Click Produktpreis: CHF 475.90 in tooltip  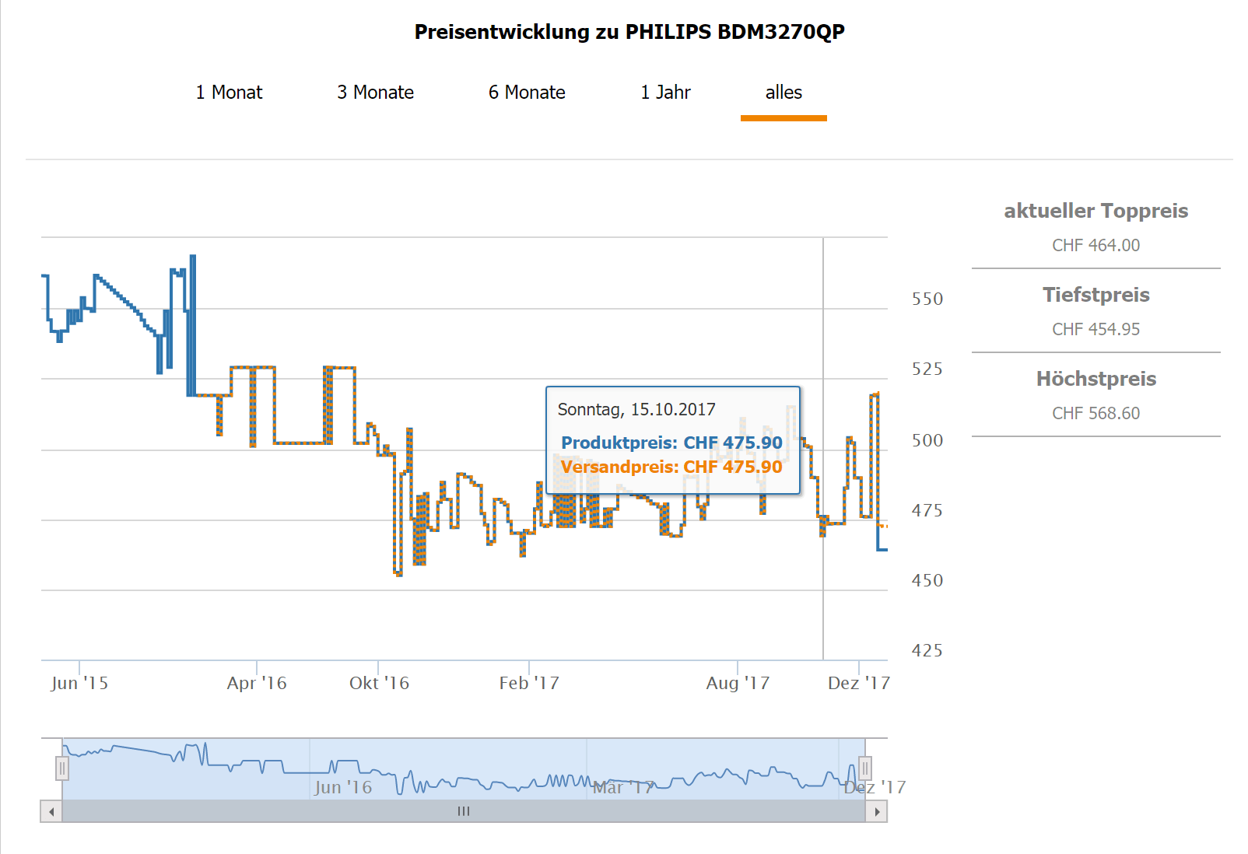coord(671,443)
